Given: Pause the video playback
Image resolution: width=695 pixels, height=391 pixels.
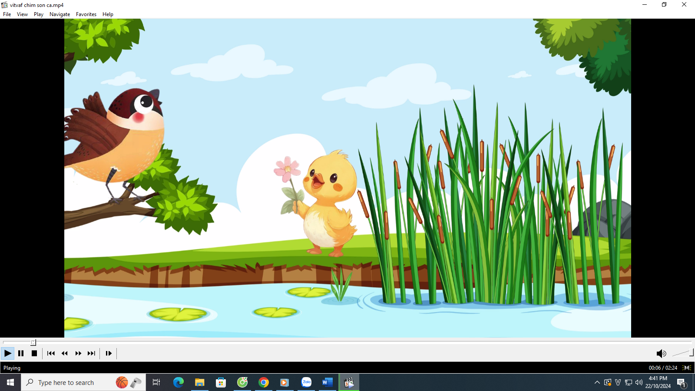Looking at the screenshot, I should coord(21,353).
